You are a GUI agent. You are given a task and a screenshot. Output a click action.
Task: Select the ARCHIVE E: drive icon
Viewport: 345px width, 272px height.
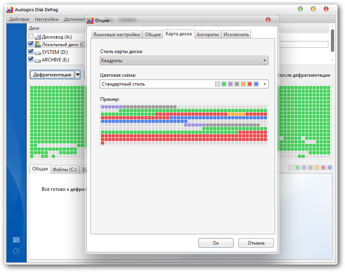click(x=38, y=60)
